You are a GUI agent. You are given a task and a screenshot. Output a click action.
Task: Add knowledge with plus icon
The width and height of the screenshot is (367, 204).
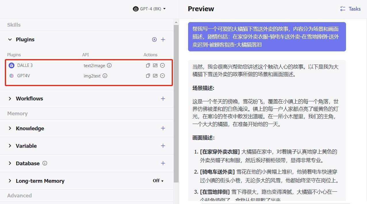coord(163,128)
